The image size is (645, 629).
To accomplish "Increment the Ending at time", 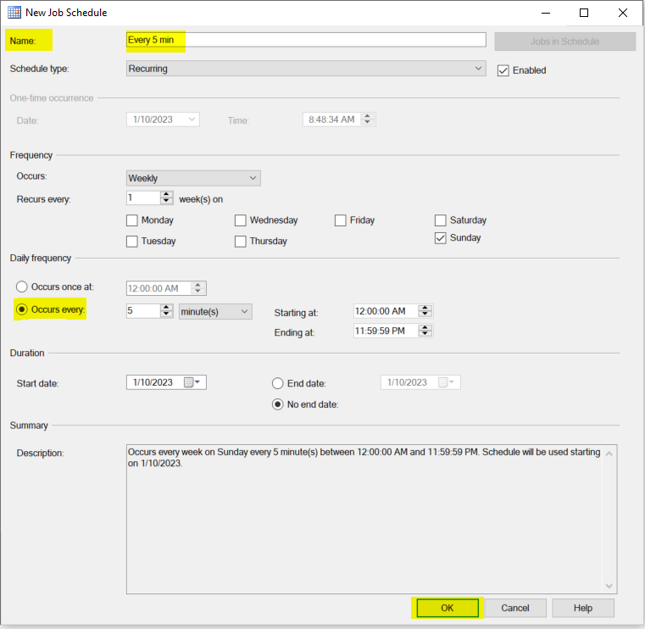I will (425, 327).
